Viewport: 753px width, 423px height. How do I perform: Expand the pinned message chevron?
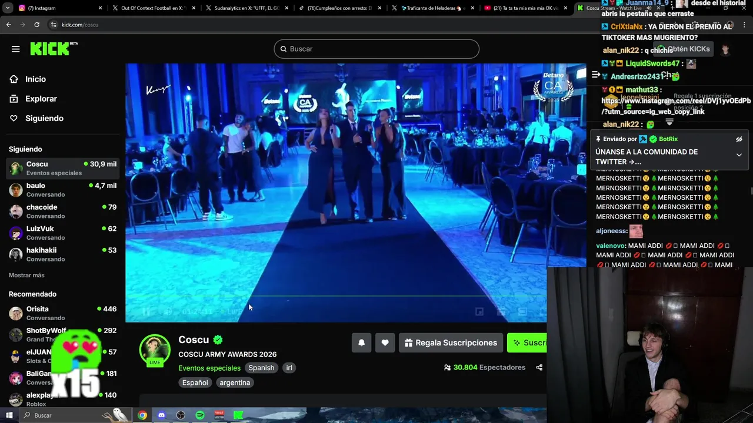pyautogui.click(x=739, y=155)
